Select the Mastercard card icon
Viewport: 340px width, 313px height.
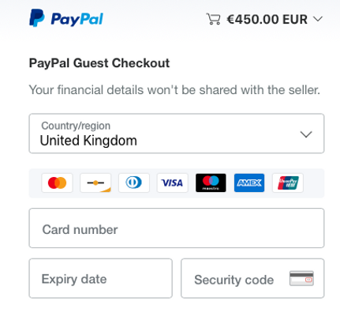57,183
